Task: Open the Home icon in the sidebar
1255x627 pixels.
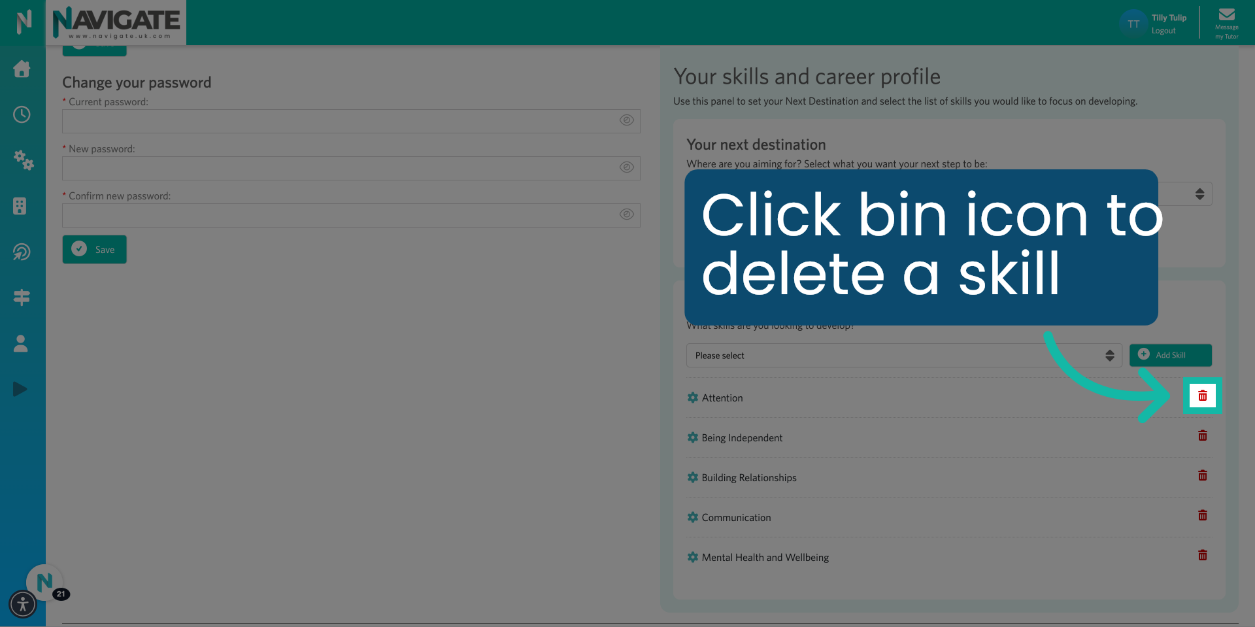Action: pos(22,69)
